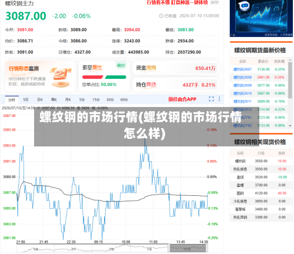Open the three-dot chart options menu

pos(219,99)
